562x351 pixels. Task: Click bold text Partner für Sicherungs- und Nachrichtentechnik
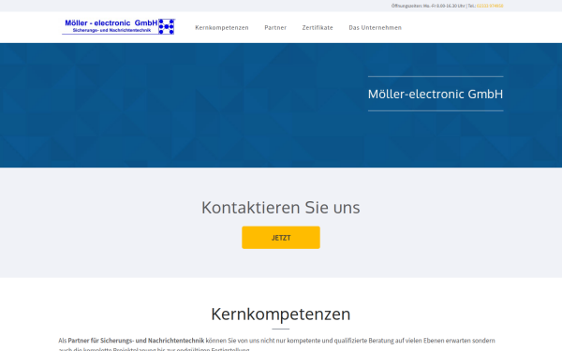coord(136,341)
